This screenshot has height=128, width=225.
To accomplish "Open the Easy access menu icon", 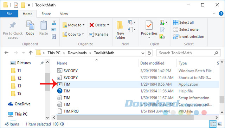I will pyautogui.click(x=132, y=30).
